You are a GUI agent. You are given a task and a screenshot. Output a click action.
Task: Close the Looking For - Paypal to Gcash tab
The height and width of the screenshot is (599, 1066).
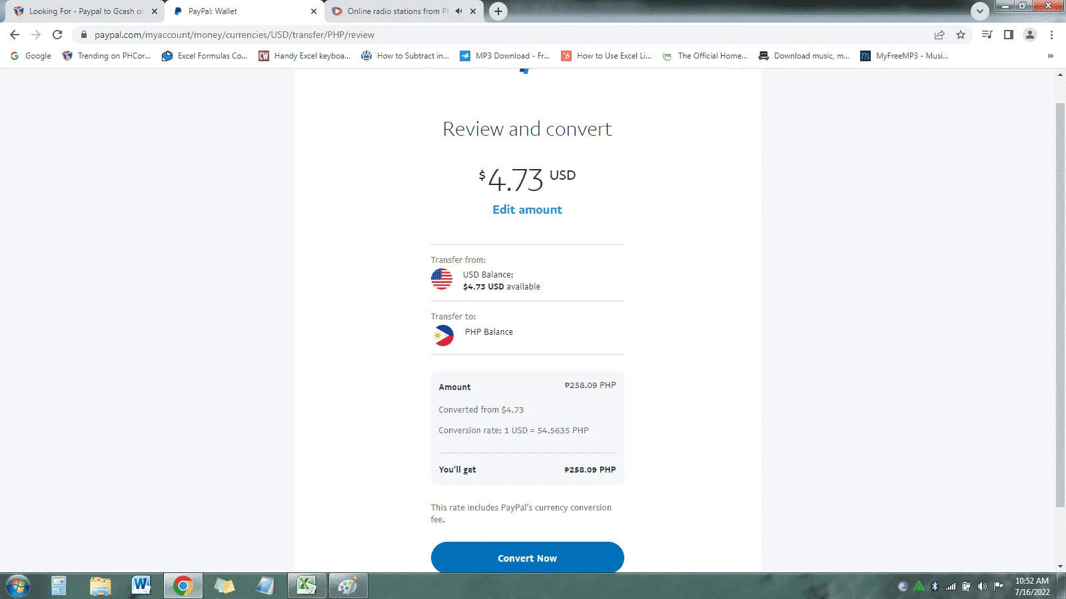(x=155, y=11)
